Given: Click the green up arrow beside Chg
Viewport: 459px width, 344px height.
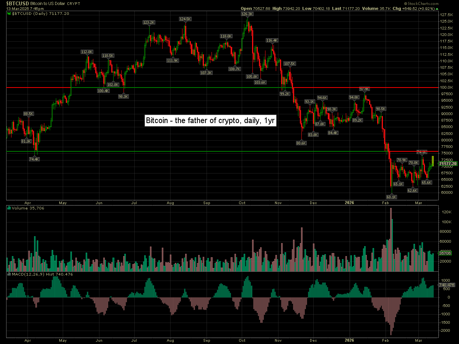Looking at the screenshot, I should [437, 8].
